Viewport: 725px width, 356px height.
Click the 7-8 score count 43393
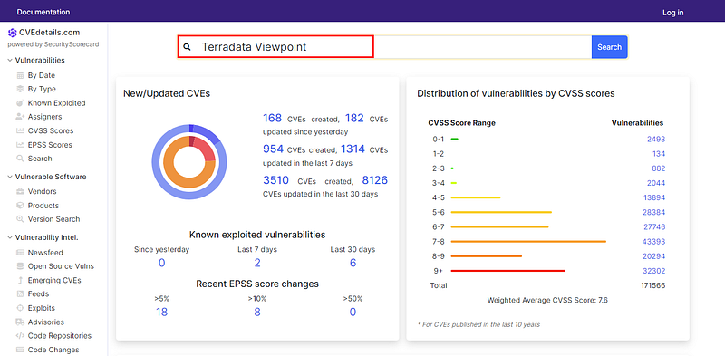click(654, 241)
